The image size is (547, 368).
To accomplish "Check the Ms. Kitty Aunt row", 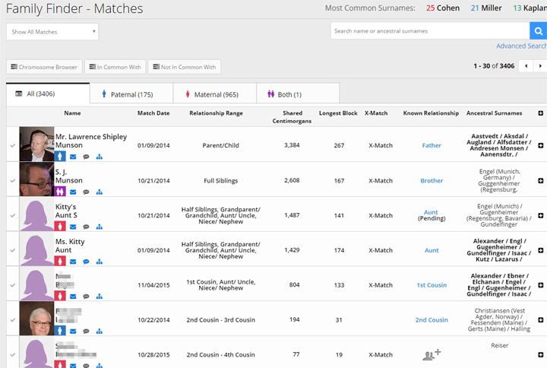I will (x=13, y=250).
